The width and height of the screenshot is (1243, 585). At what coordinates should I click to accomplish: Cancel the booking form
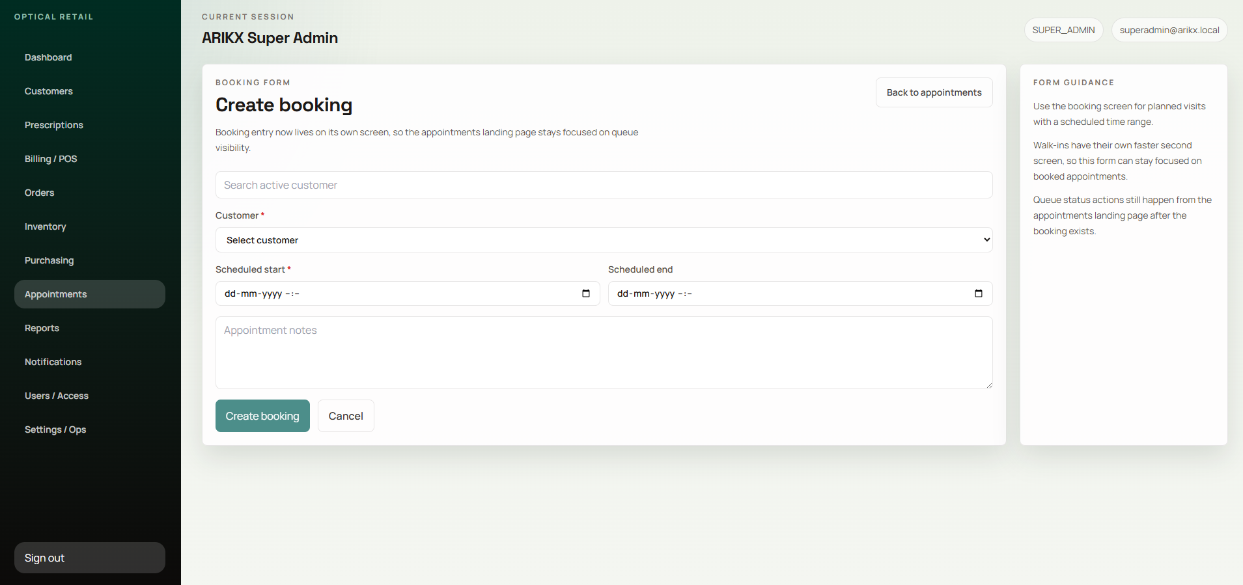(x=346, y=416)
